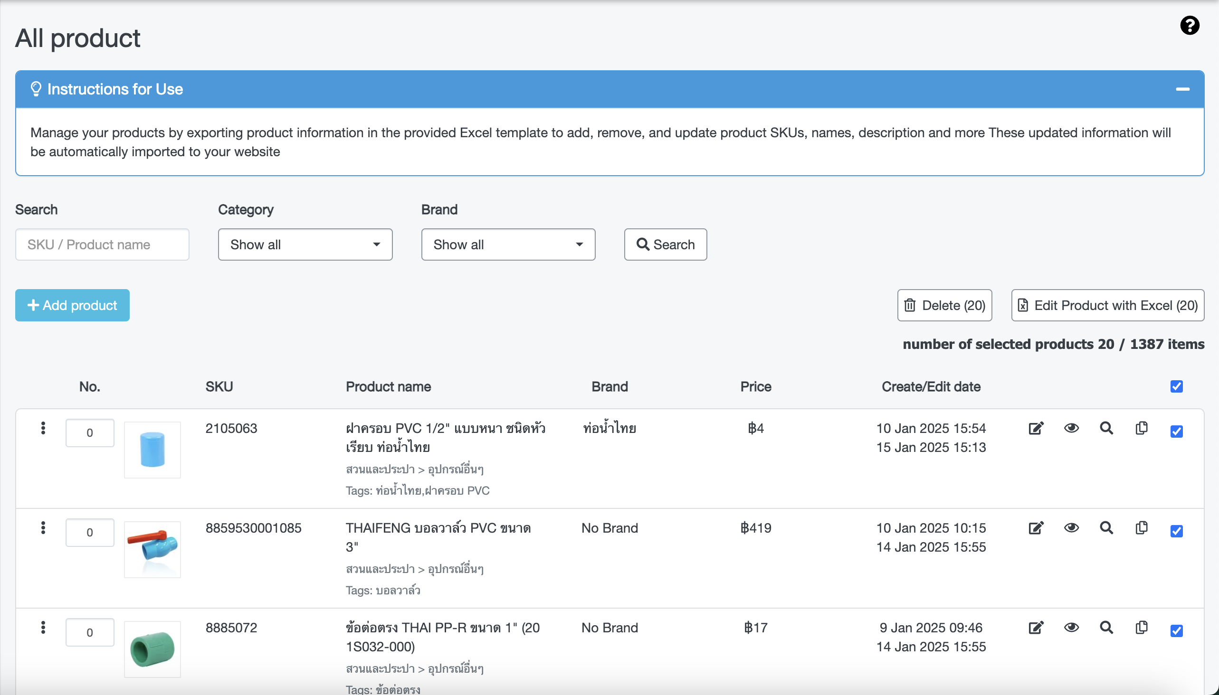Image resolution: width=1219 pixels, height=695 pixels.
Task: Click Delete (20) button
Action: [x=944, y=305]
